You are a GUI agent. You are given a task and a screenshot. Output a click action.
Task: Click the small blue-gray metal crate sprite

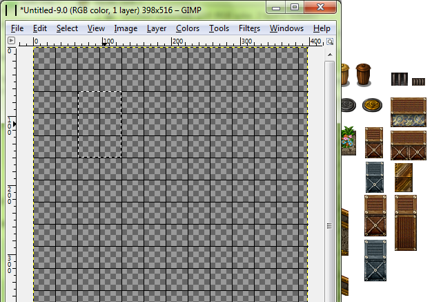click(375, 178)
